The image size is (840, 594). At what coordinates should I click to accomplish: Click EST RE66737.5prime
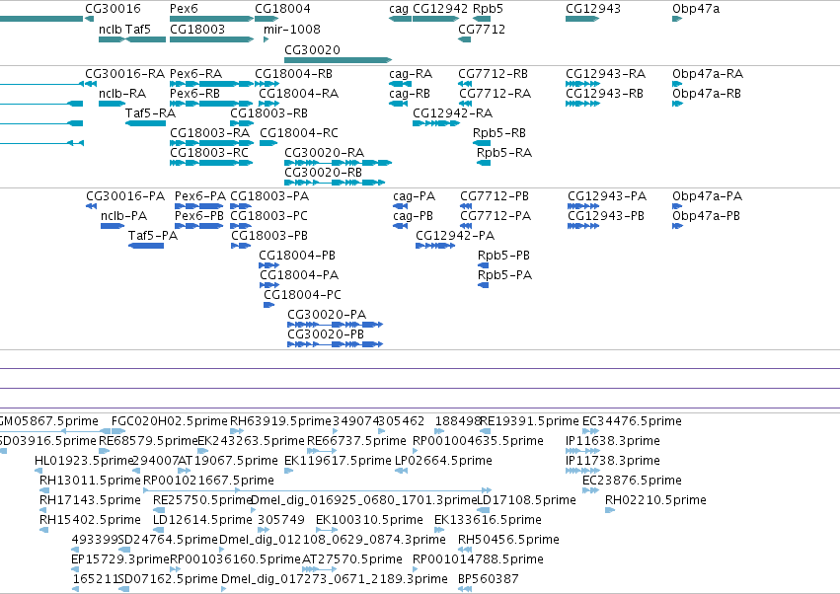pos(356,441)
